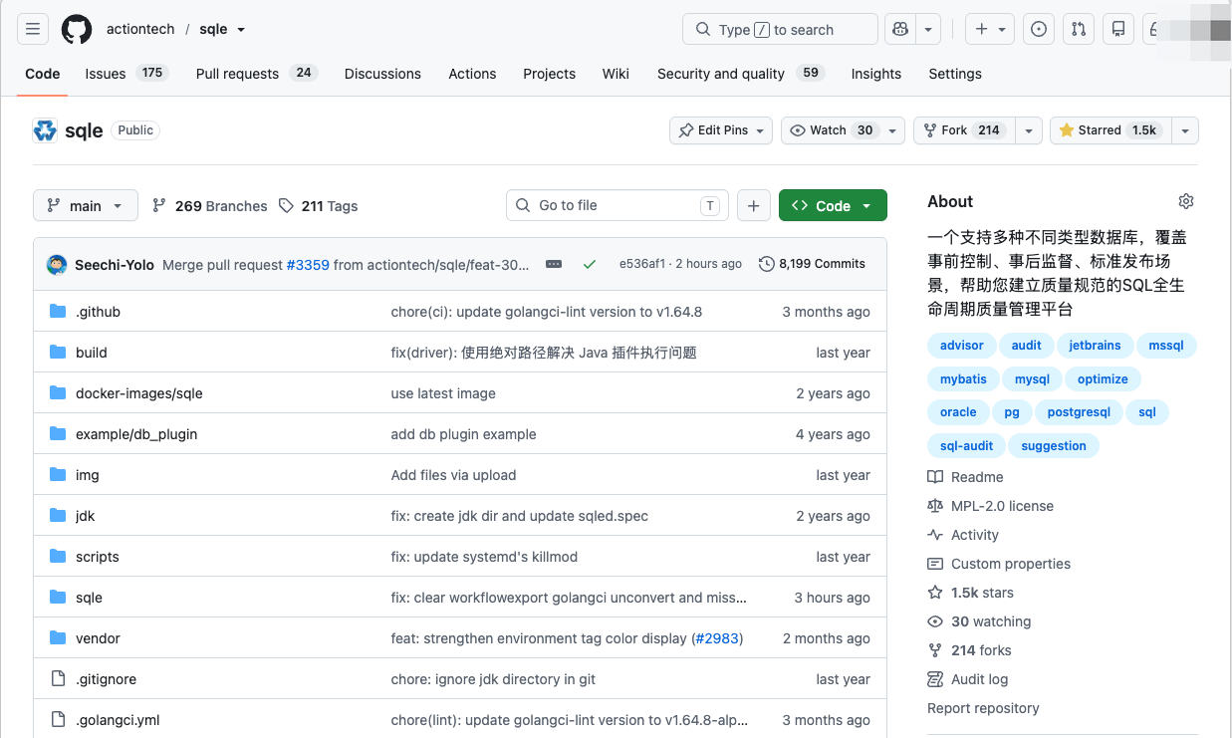1232x738 pixels.
Task: Open the Security and quality tab
Action: (x=741, y=74)
